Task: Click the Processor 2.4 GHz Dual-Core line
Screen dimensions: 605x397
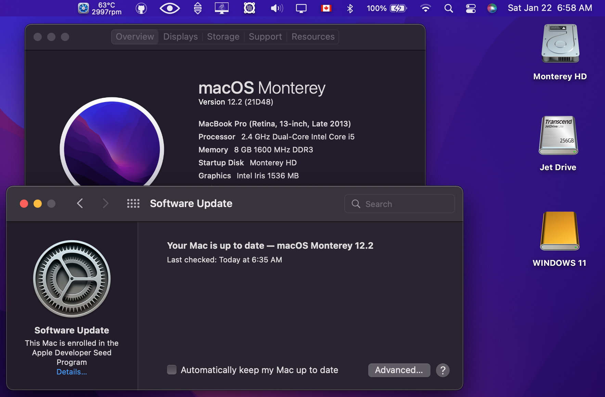Action: (x=276, y=137)
